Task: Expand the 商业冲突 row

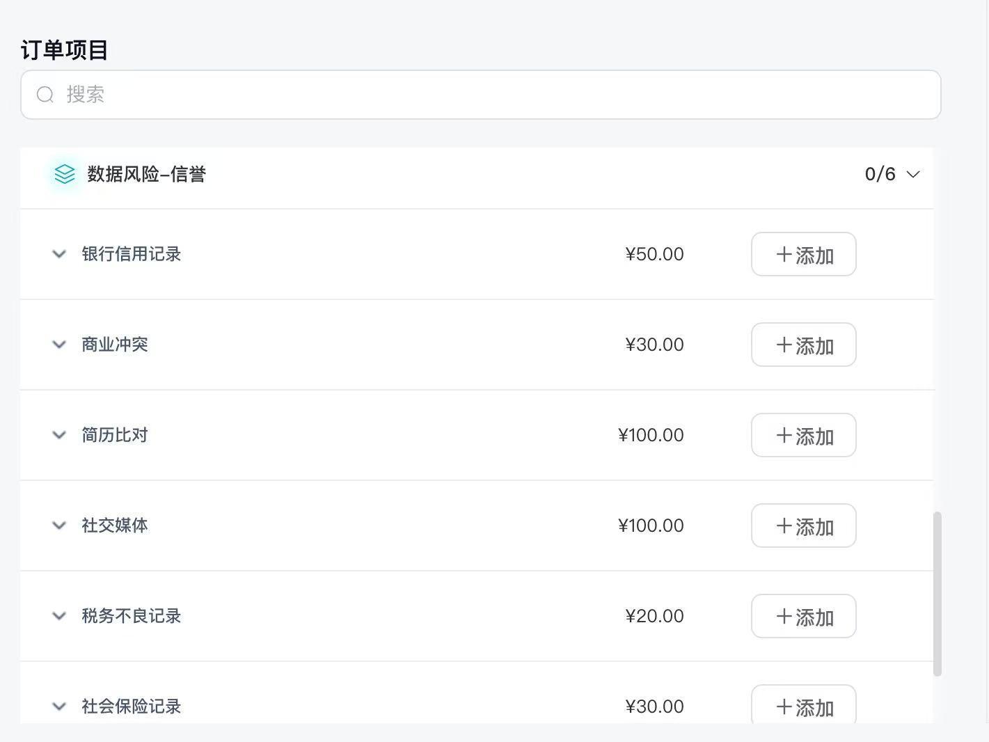Action: (x=59, y=345)
